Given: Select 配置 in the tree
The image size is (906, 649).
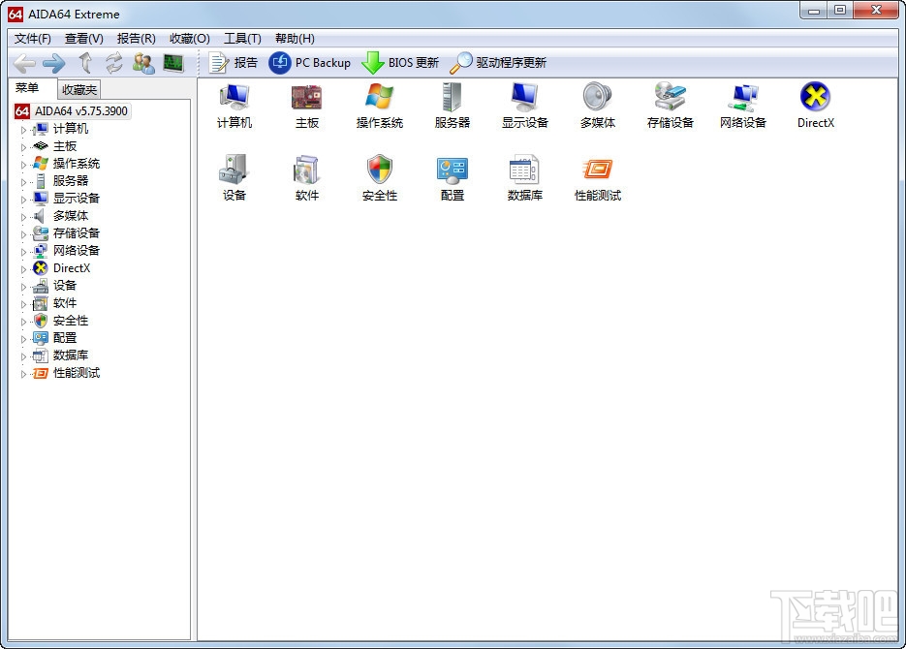Looking at the screenshot, I should tap(65, 338).
